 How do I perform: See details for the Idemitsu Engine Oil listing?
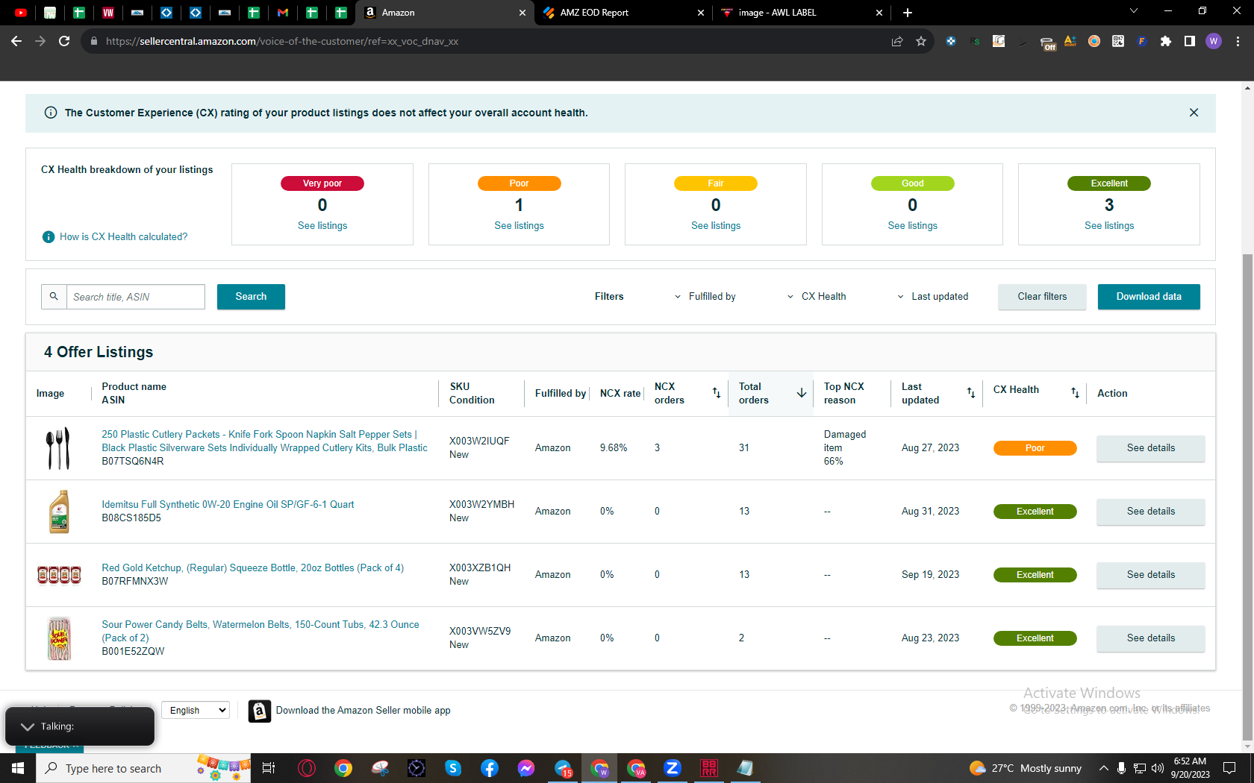1151,512
